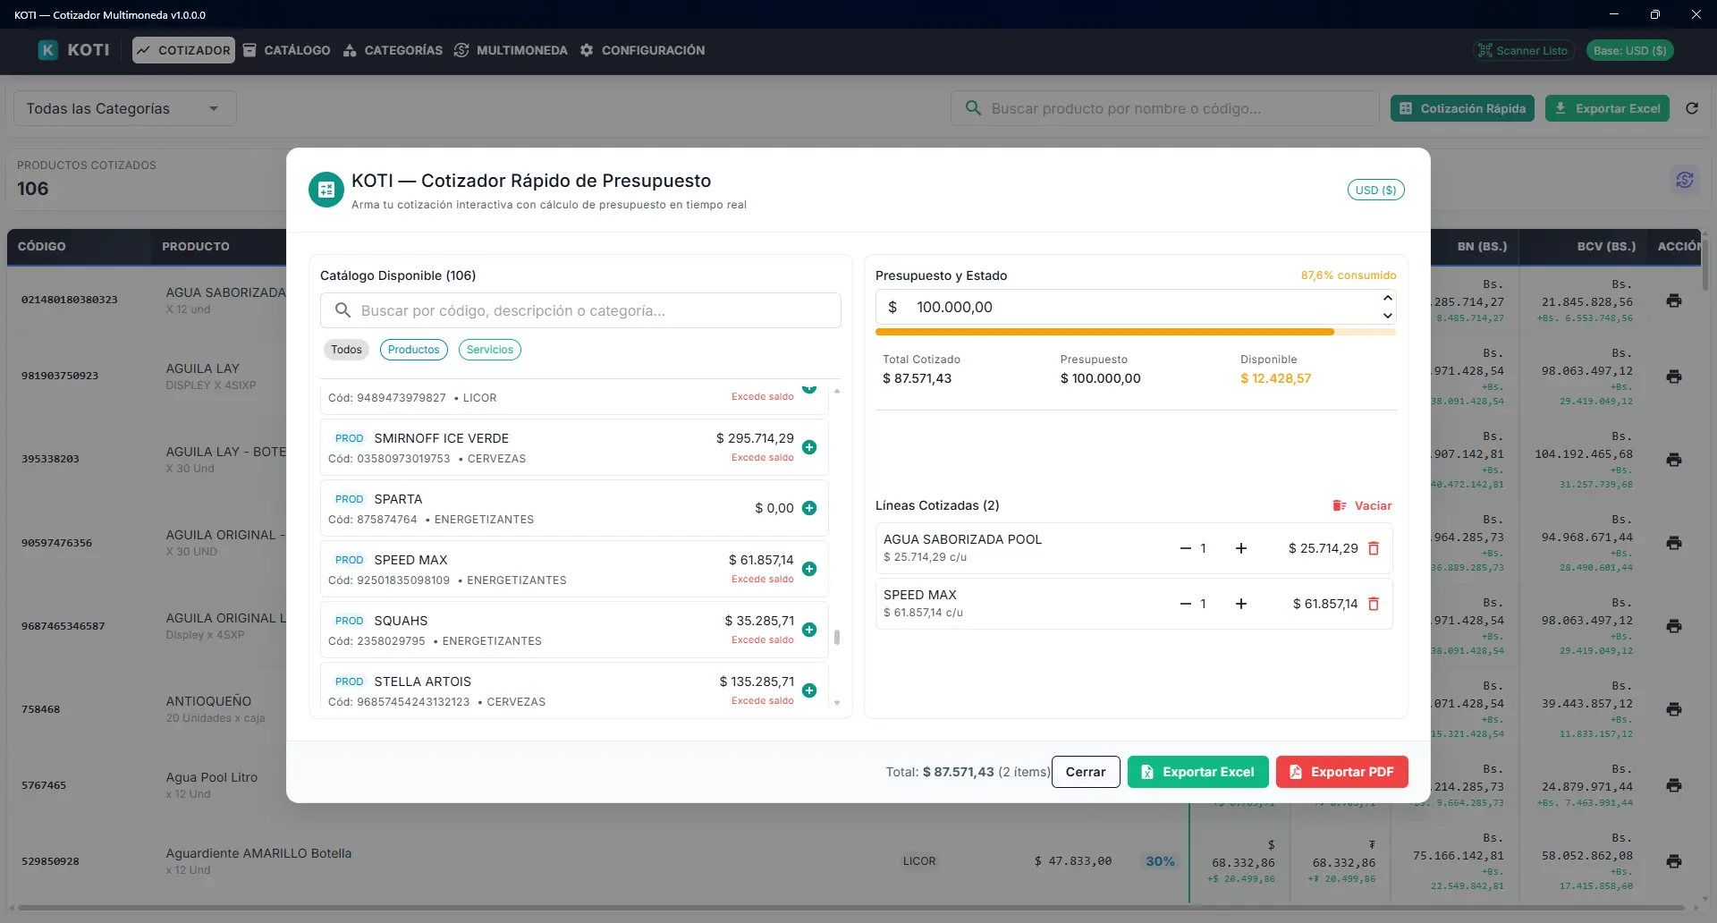
Task: Print row 981903750923 with printer icon
Action: point(1674,377)
